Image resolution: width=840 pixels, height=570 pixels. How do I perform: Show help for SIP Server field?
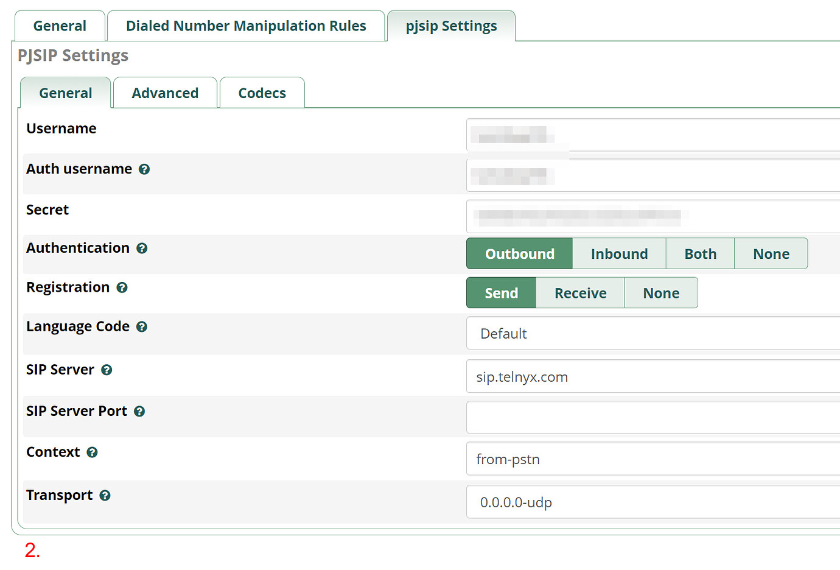point(107,370)
